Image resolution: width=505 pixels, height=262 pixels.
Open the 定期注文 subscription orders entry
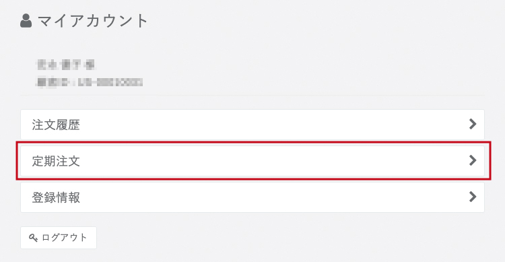[x=252, y=161]
